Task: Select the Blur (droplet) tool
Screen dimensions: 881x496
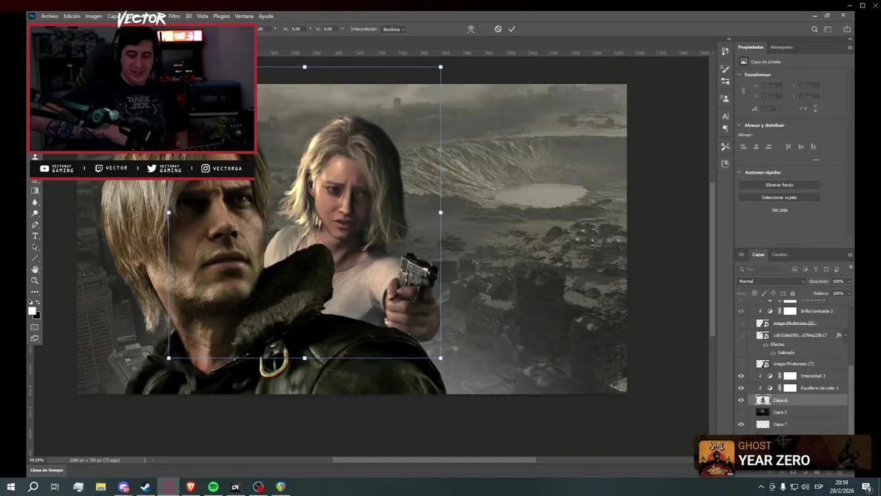Action: 35,202
